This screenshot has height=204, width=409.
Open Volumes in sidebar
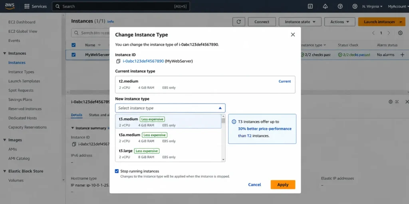(x=16, y=180)
